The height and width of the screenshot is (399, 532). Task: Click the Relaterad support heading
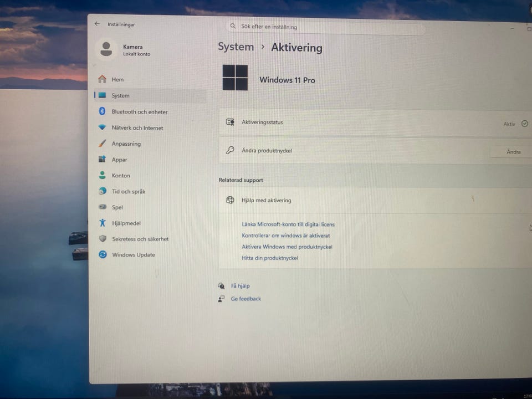(x=241, y=180)
